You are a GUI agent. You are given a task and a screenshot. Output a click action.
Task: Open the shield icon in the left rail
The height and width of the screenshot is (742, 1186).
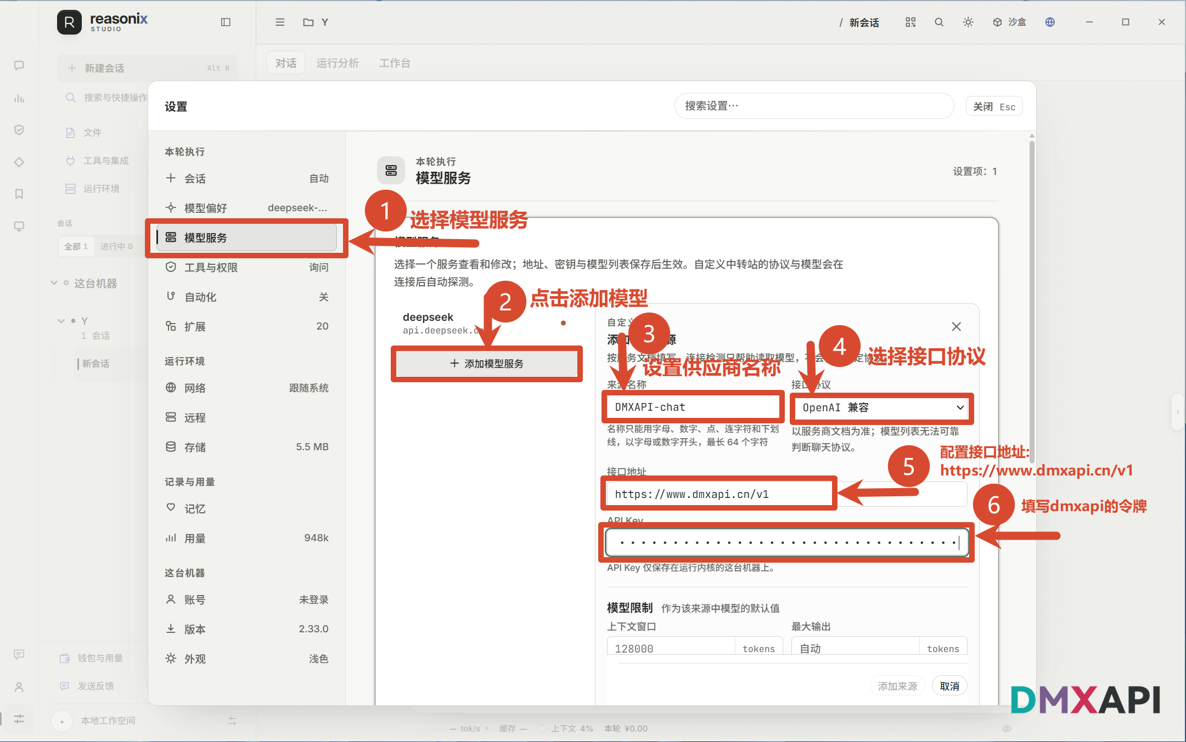19,130
